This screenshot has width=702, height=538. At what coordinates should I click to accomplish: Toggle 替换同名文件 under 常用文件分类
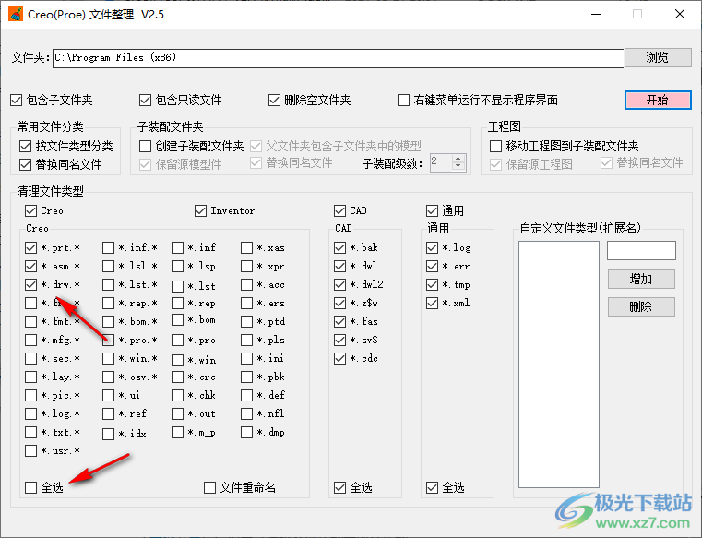(25, 164)
